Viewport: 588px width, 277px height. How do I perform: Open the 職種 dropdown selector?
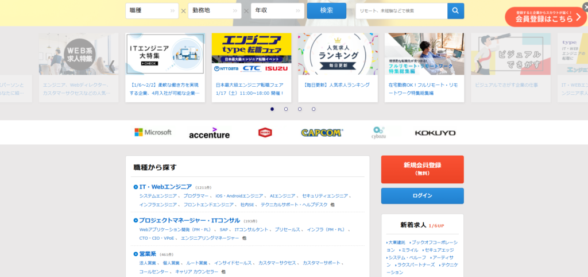[x=152, y=11]
